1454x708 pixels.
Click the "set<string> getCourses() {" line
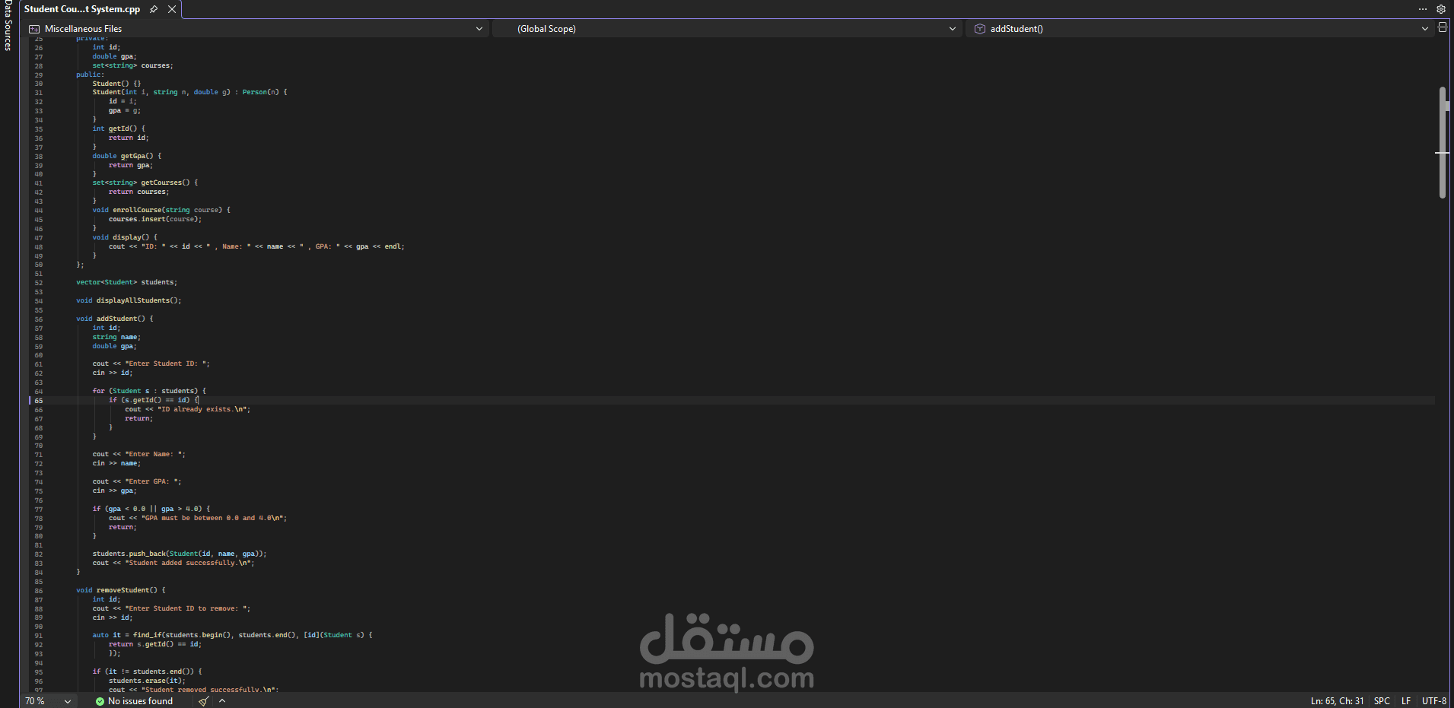click(x=145, y=183)
